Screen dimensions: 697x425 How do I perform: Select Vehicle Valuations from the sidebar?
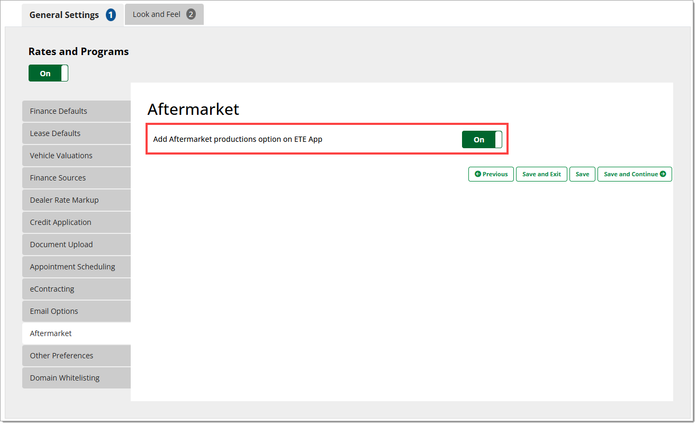(76, 156)
